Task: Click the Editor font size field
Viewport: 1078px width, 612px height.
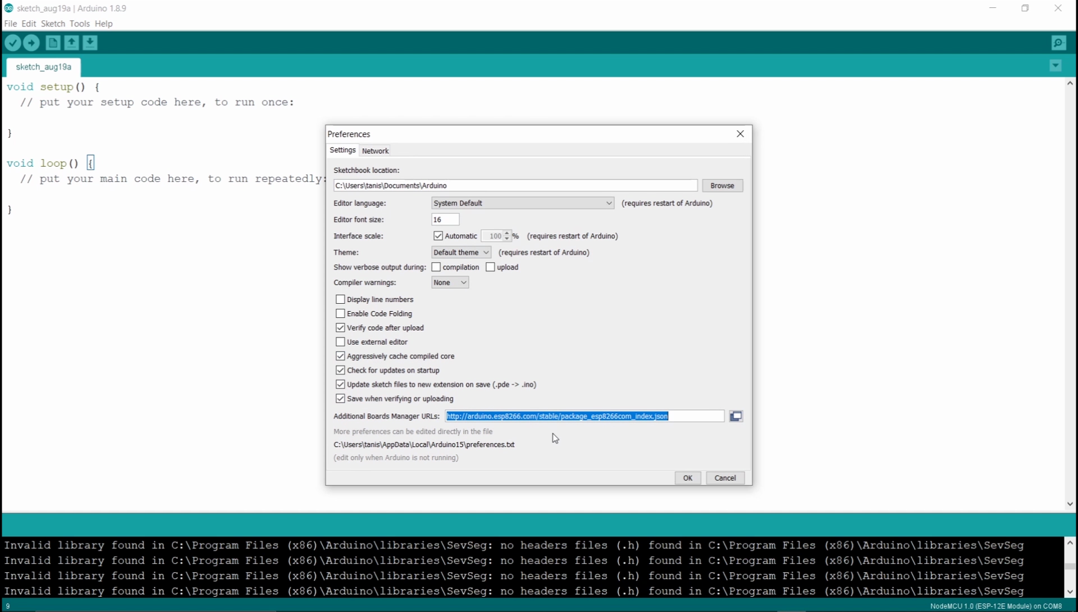Action: pyautogui.click(x=445, y=220)
